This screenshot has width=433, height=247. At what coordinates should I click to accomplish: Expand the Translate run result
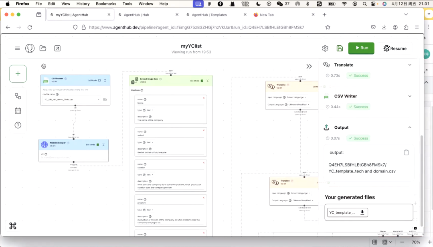[410, 65]
